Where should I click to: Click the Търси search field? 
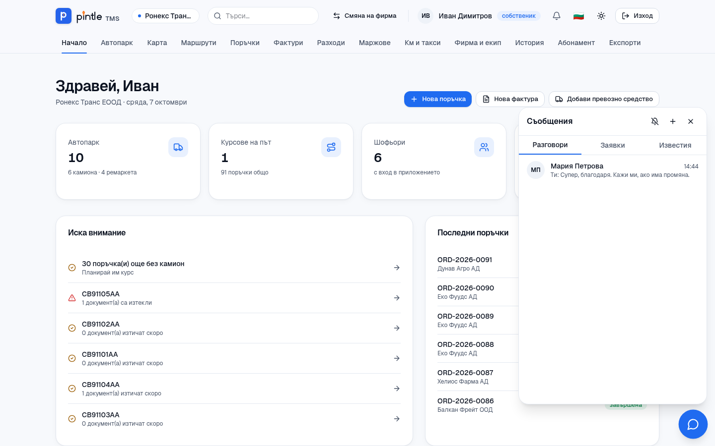click(x=263, y=16)
